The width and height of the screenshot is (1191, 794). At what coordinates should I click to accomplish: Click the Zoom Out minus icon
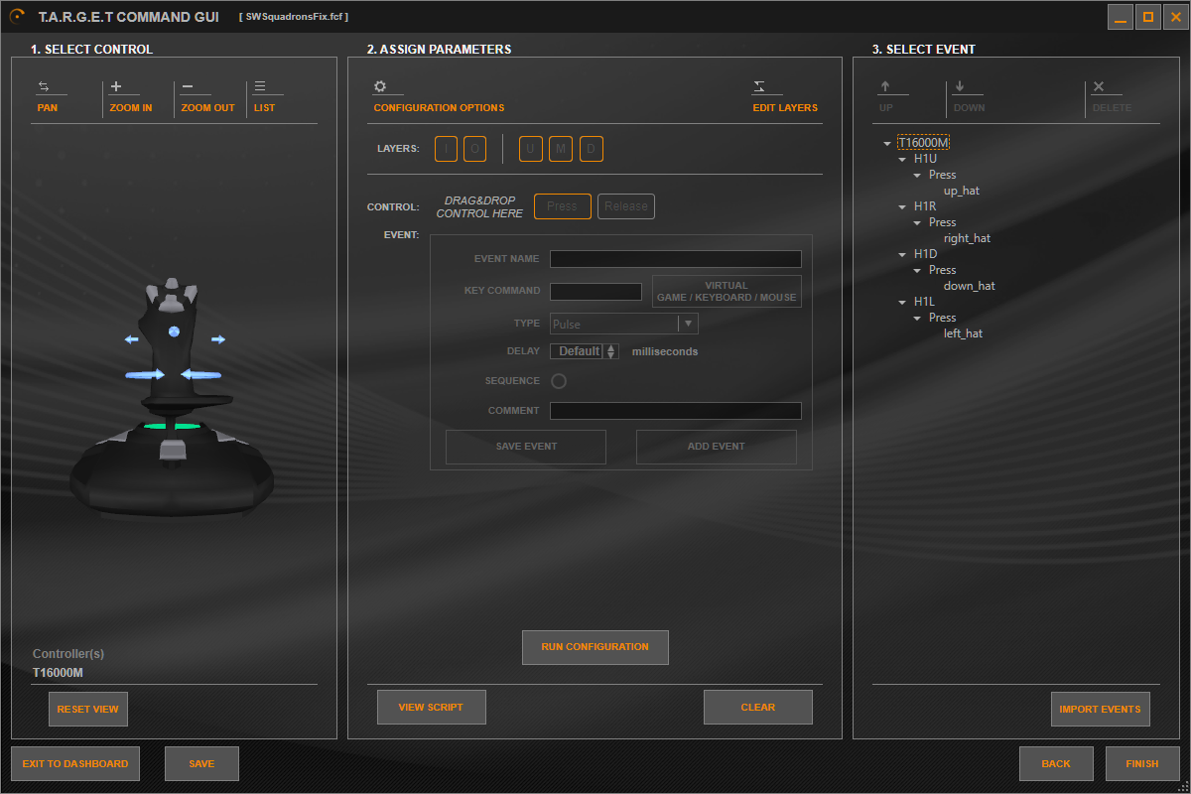pyautogui.click(x=188, y=86)
